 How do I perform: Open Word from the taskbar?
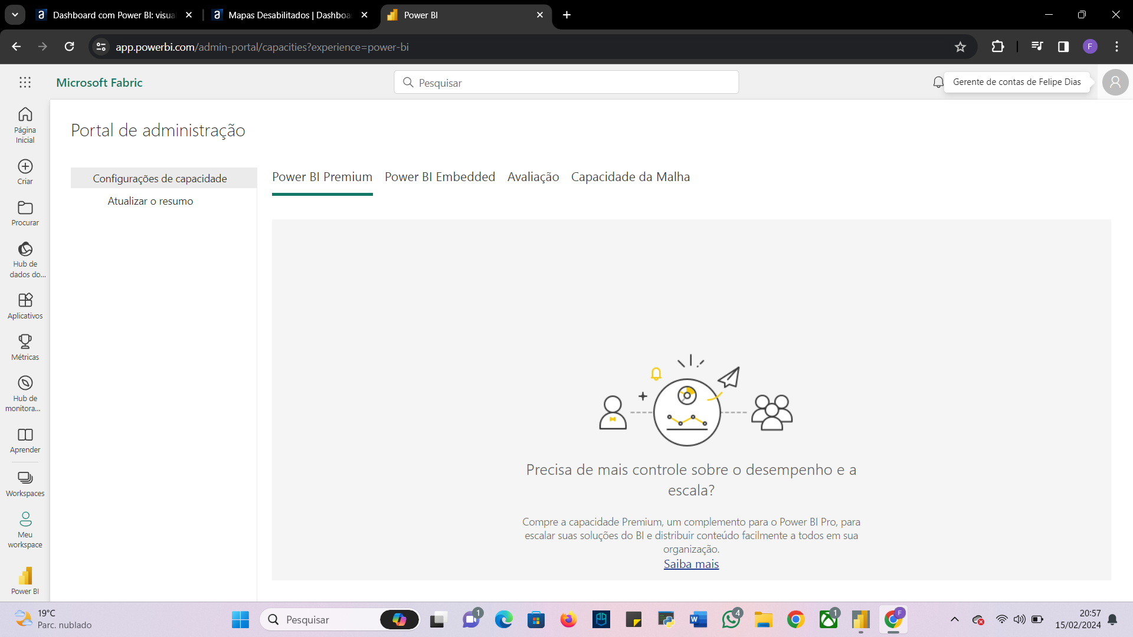pyautogui.click(x=698, y=619)
